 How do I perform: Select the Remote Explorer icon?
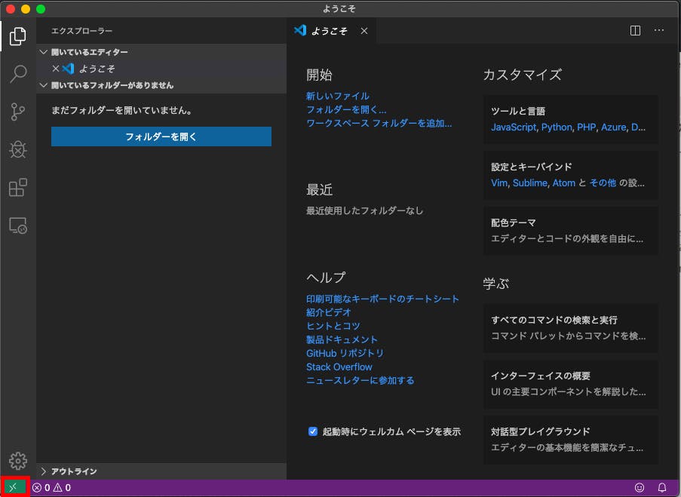click(x=17, y=225)
